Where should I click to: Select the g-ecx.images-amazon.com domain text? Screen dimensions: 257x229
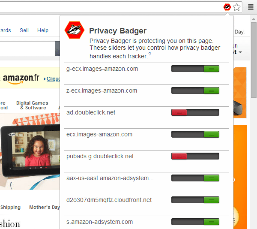pyautogui.click(x=102, y=69)
